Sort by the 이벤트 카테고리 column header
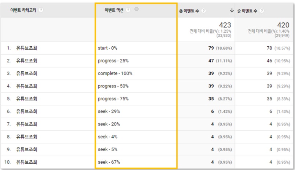 [23, 10]
